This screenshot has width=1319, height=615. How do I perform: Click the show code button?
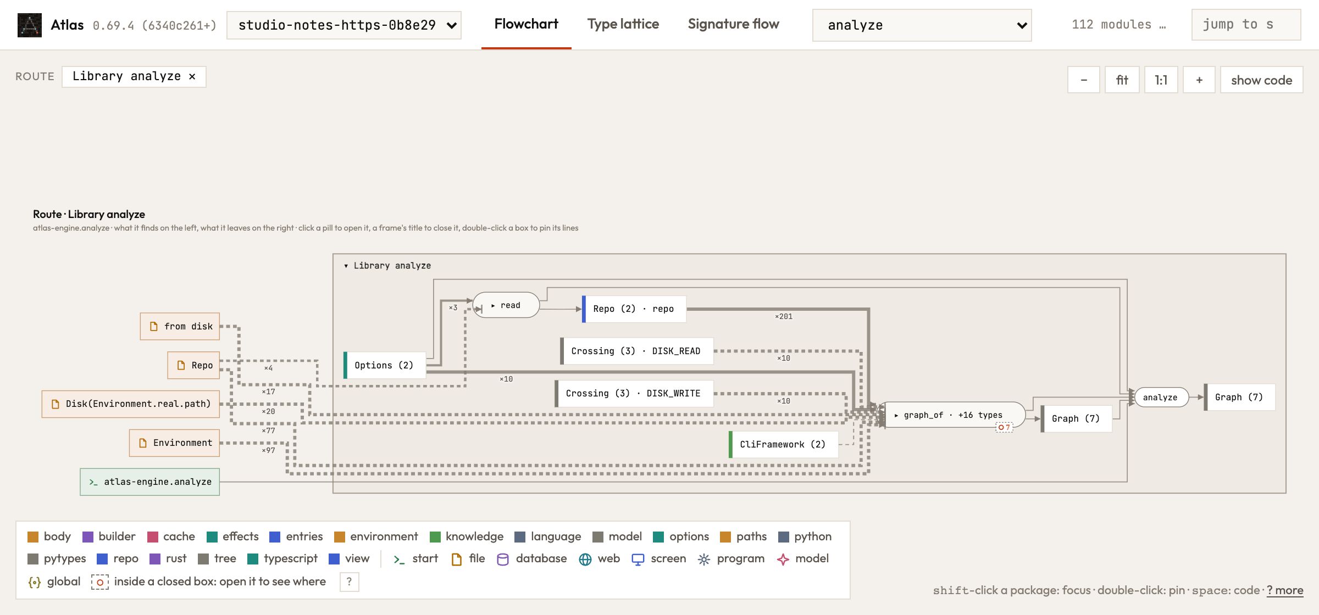(x=1262, y=80)
